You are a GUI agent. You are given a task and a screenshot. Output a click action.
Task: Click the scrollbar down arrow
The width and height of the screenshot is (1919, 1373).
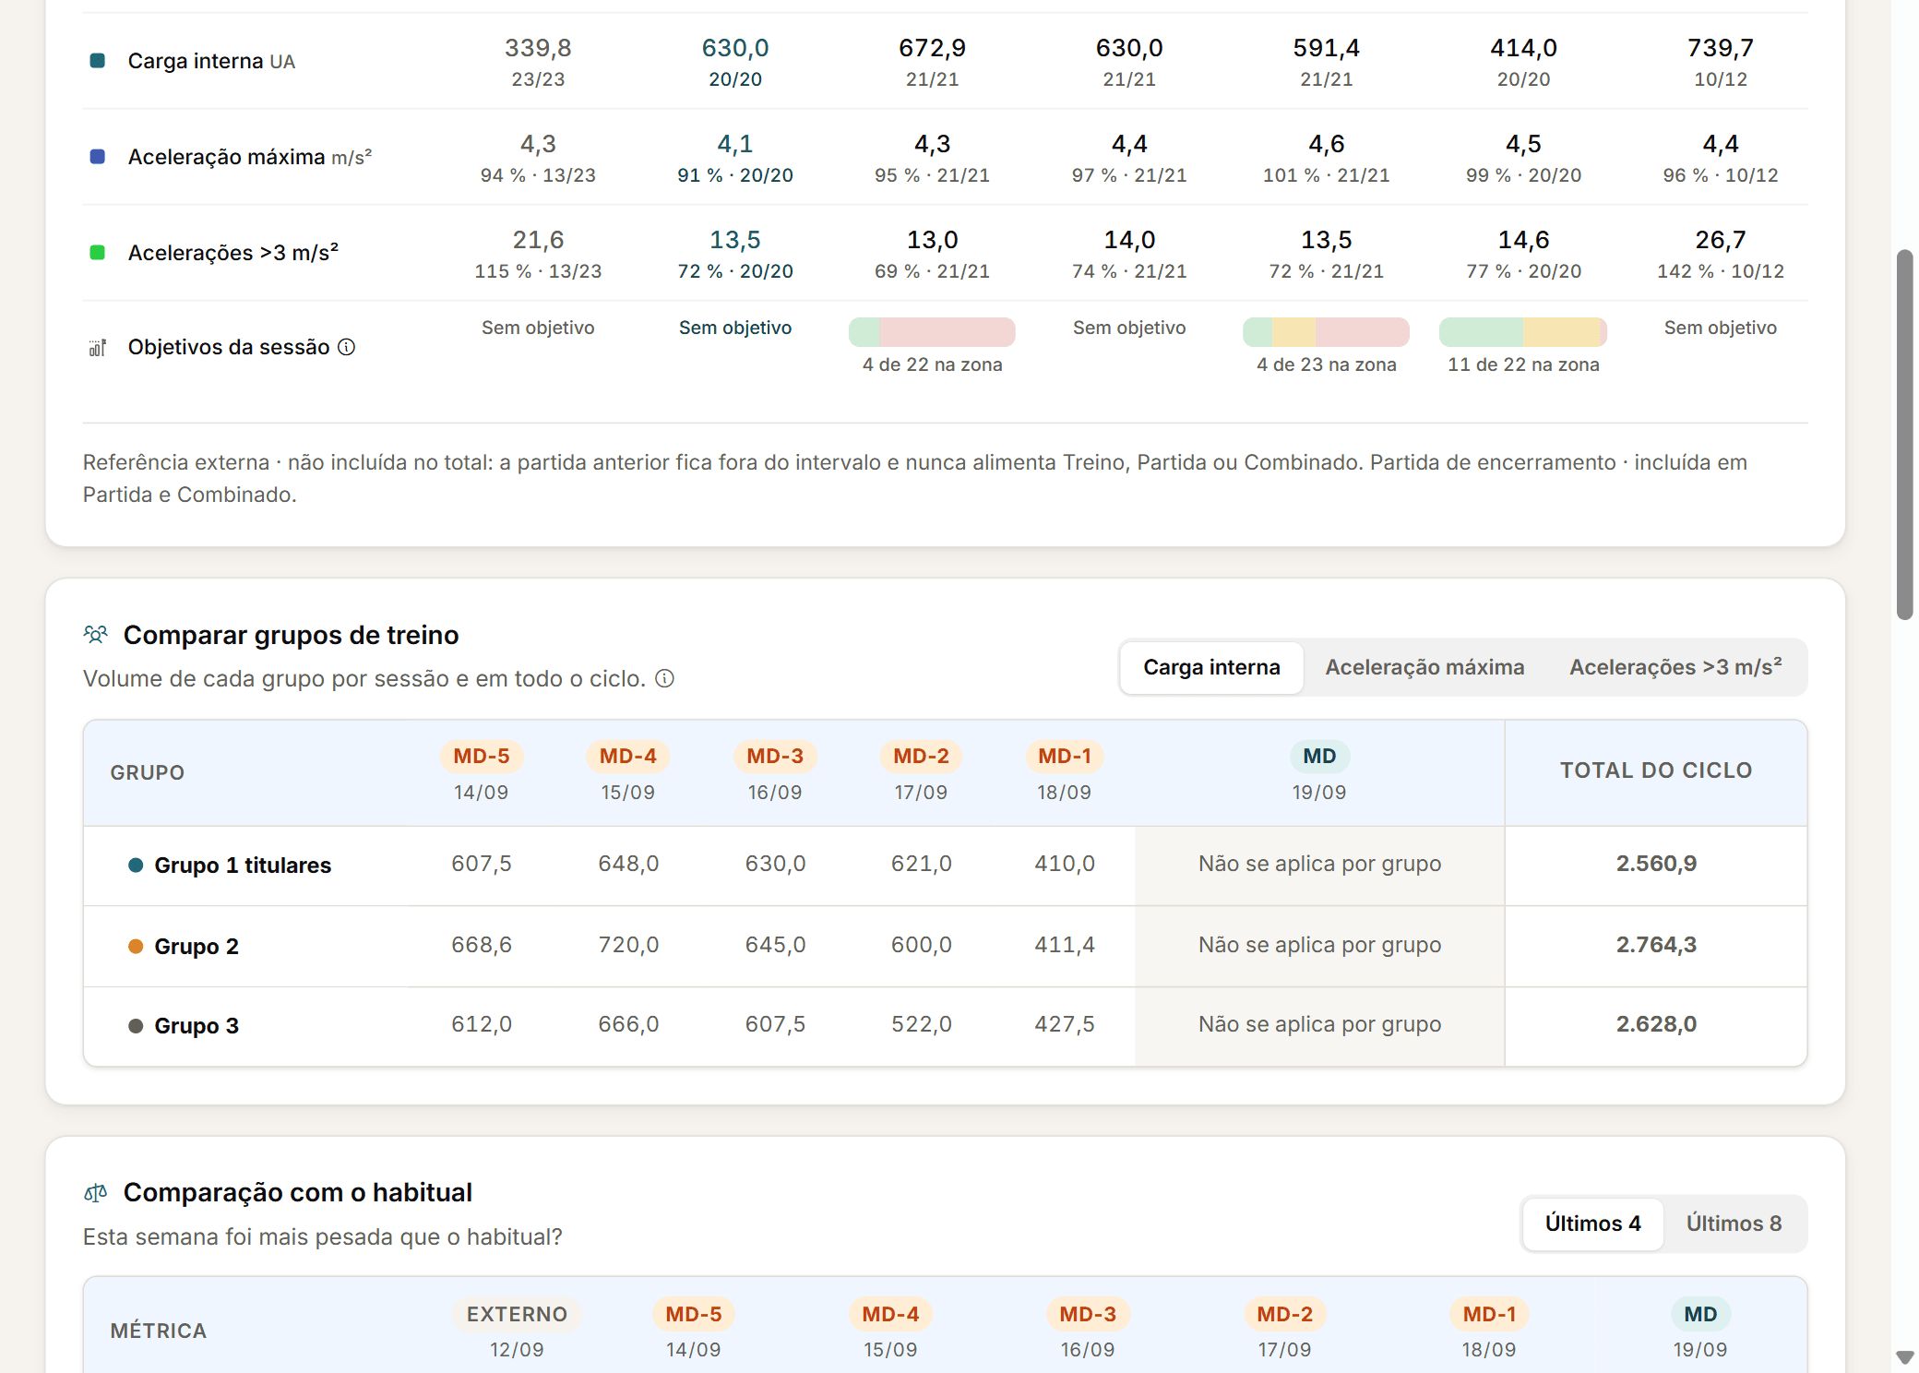tap(1904, 1357)
